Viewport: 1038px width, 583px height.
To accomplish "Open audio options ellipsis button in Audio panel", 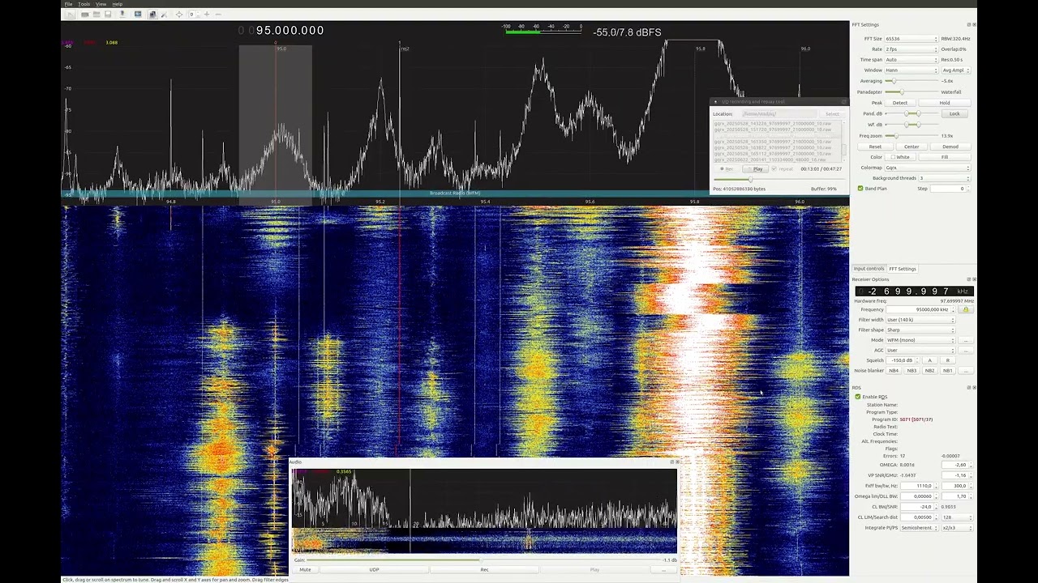I will [x=663, y=569].
